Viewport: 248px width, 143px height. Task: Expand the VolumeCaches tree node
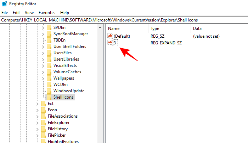(x=43, y=72)
